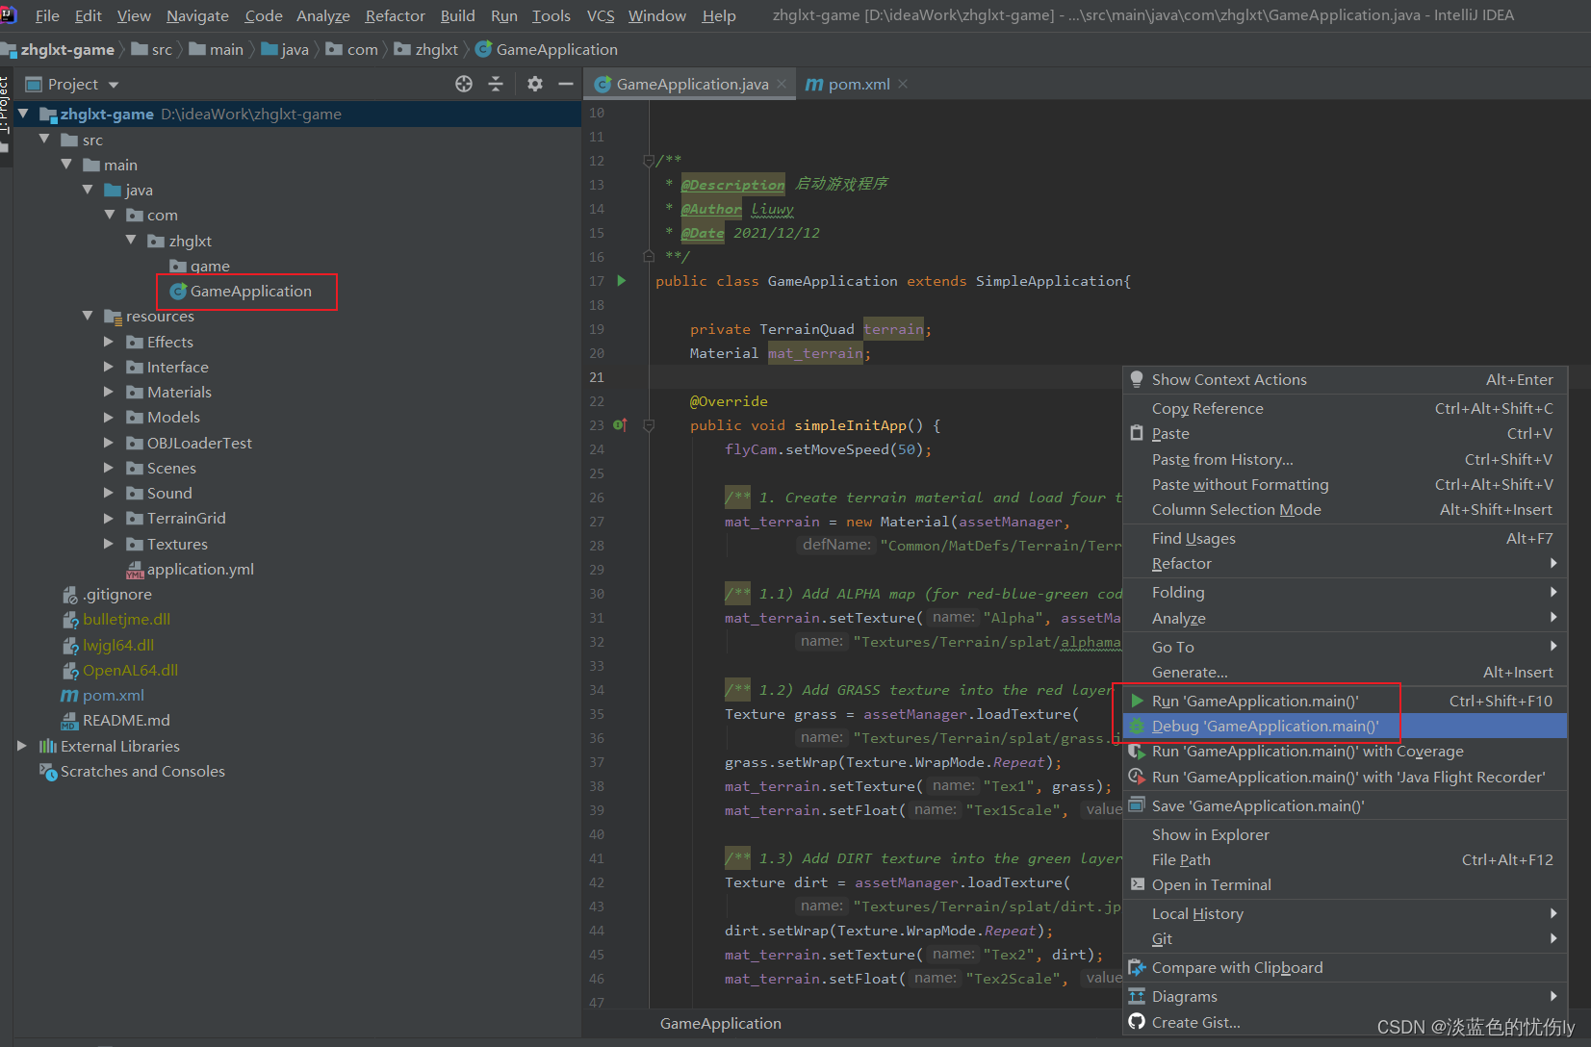Close the pom.xml tab
The height and width of the screenshot is (1047, 1591).
pos(903,84)
